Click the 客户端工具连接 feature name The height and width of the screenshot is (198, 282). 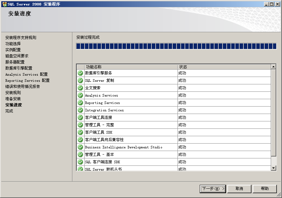(x=99, y=118)
